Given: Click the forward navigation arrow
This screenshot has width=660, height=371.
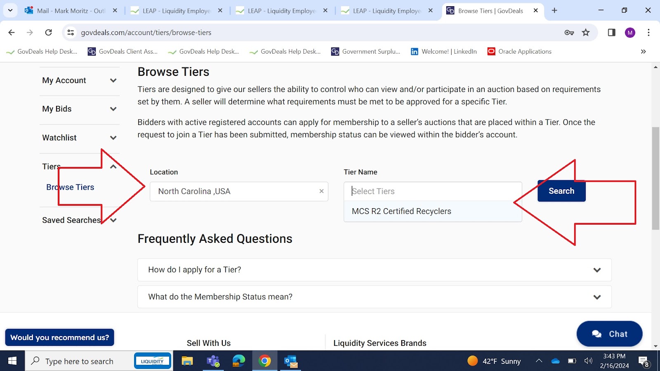Looking at the screenshot, I should (x=30, y=33).
